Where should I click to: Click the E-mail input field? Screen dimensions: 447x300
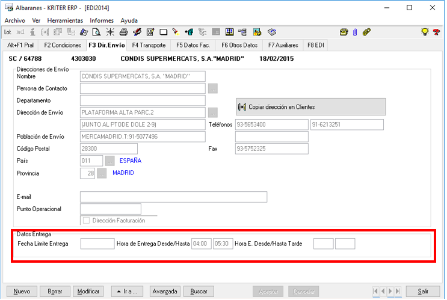[174, 197]
